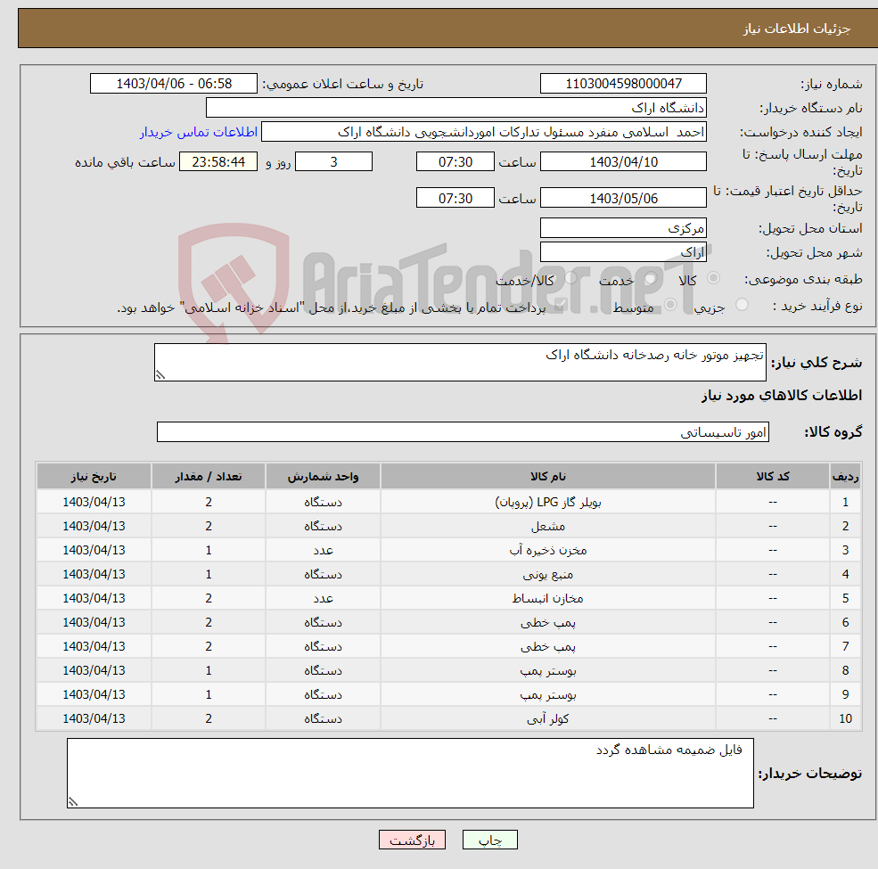Click the unit cell عدد in row 5
Screen dimensions: 878x869
point(323,598)
